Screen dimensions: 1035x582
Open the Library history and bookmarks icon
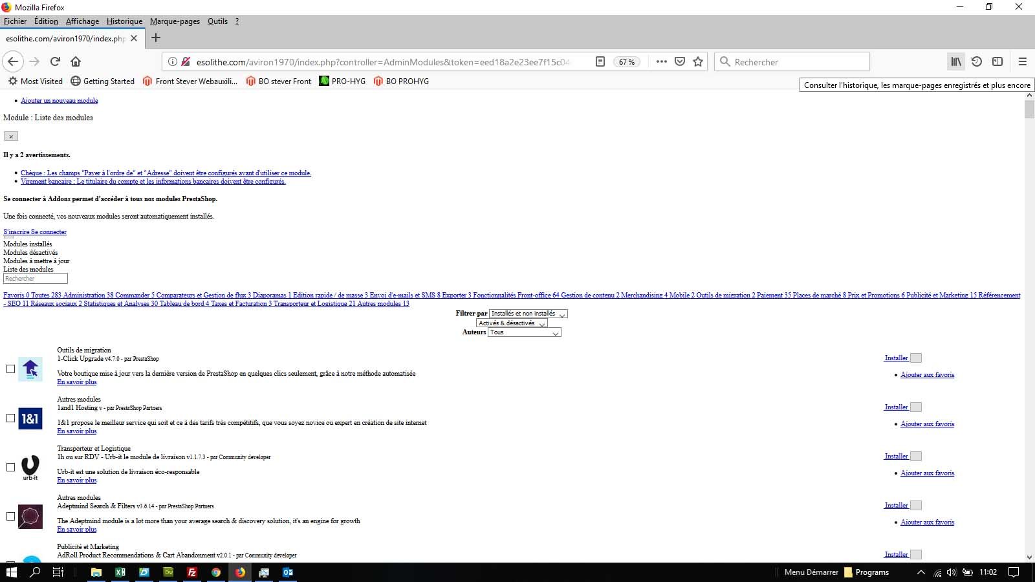pyautogui.click(x=955, y=61)
